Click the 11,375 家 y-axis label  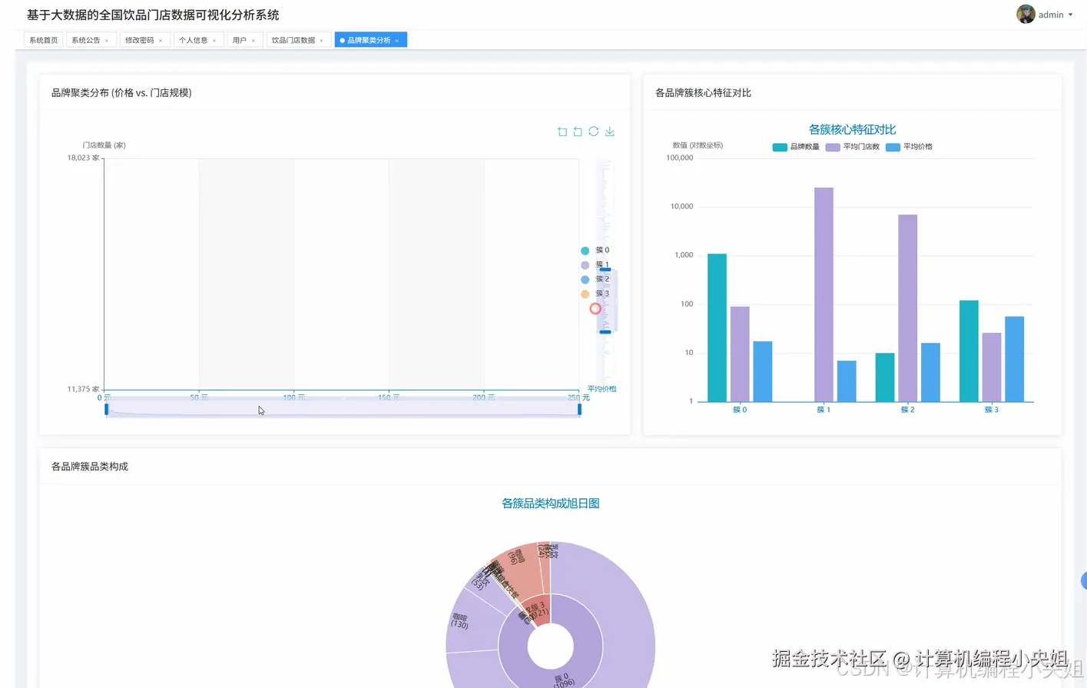83,389
